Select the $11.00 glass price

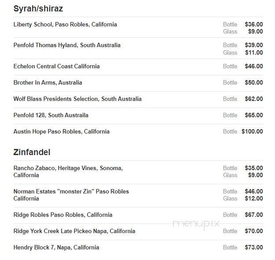tap(254, 52)
